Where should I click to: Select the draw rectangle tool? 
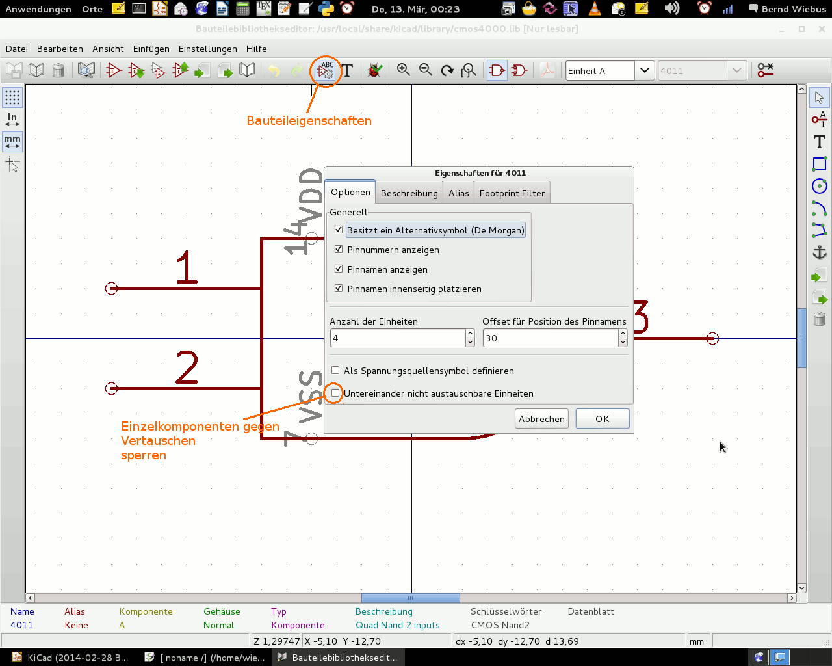(x=820, y=164)
